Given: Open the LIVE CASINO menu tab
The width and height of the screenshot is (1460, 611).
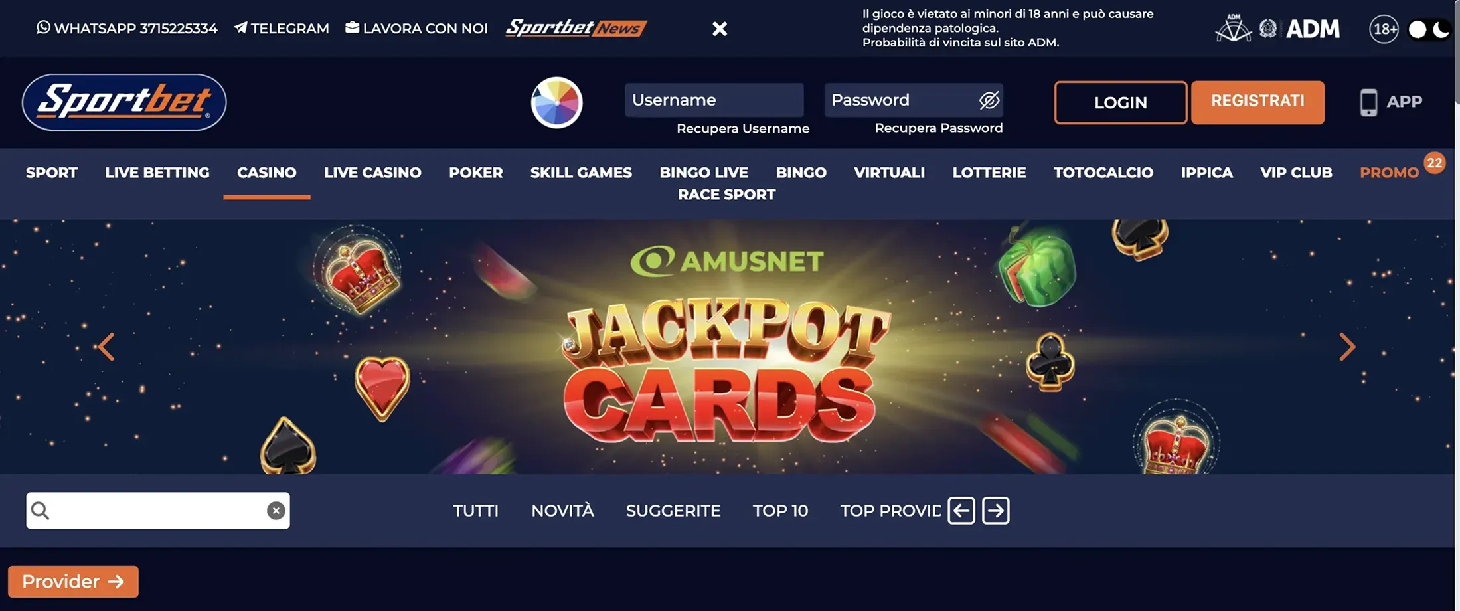Looking at the screenshot, I should point(372,173).
